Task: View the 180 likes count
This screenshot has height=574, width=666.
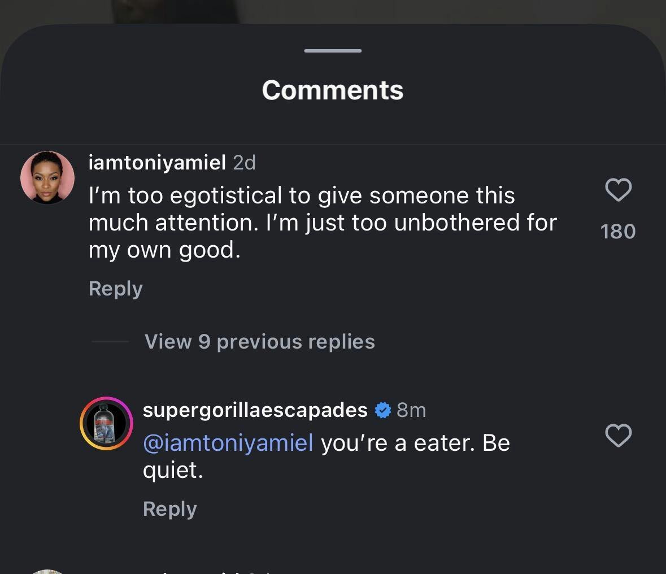Action: click(x=618, y=232)
